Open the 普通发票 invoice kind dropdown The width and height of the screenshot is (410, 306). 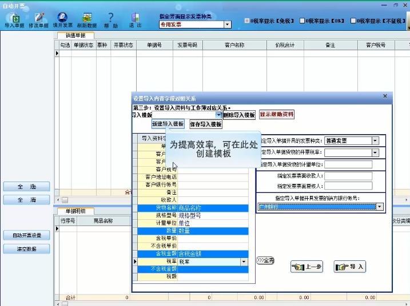tap(375, 140)
